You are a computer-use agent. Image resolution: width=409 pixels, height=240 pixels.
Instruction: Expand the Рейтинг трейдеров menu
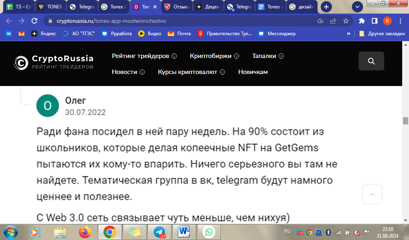(x=144, y=56)
